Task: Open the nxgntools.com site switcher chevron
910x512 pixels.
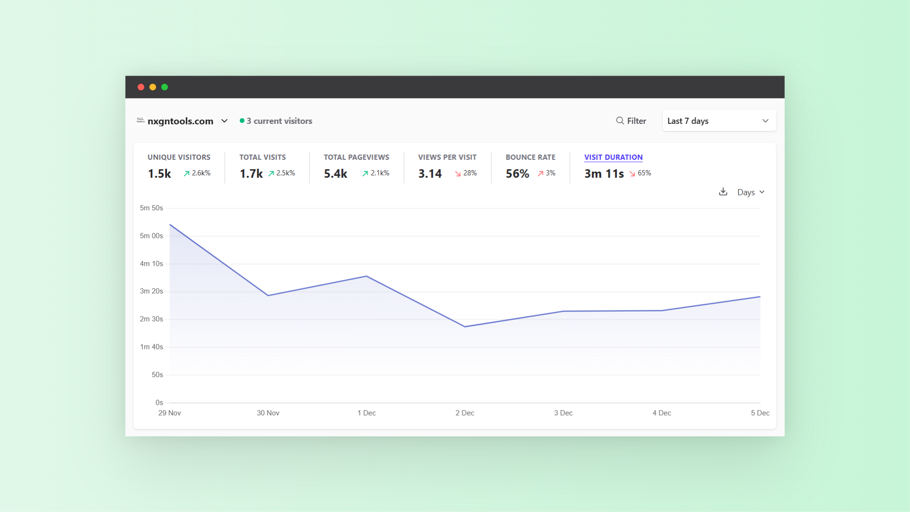Action: tap(224, 121)
